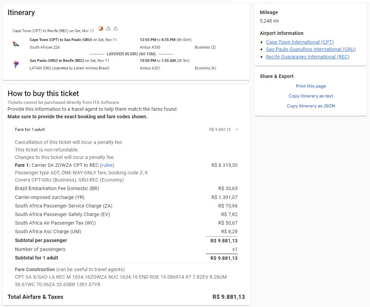The image size is (370, 307).
Task: Click Print this page
Action: pos(311,86)
